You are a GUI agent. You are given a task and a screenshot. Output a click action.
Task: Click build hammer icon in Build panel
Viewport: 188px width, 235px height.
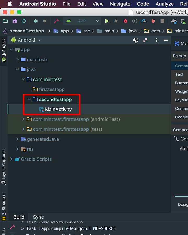(12, 227)
